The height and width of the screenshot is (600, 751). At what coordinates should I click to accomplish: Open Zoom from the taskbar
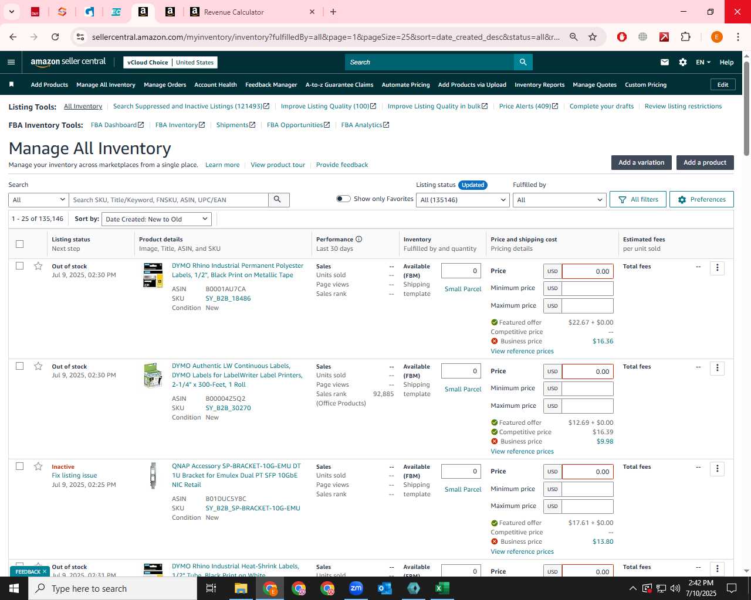[x=356, y=588]
